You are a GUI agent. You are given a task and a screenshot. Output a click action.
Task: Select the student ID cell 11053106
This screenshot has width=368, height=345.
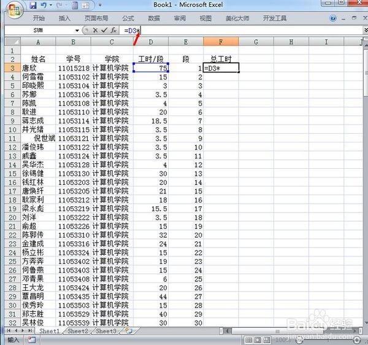pyautogui.click(x=73, y=95)
